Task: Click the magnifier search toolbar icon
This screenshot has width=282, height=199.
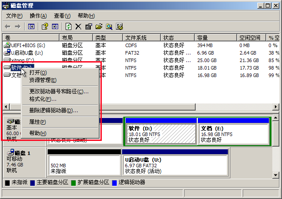Action: coord(109,26)
